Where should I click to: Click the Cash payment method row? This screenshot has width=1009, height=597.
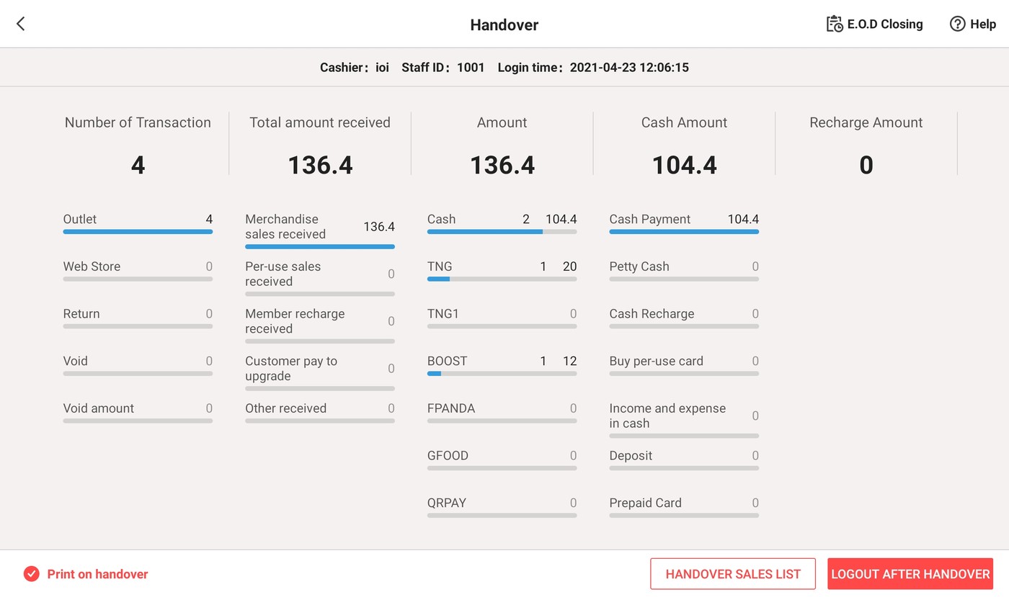point(502,223)
